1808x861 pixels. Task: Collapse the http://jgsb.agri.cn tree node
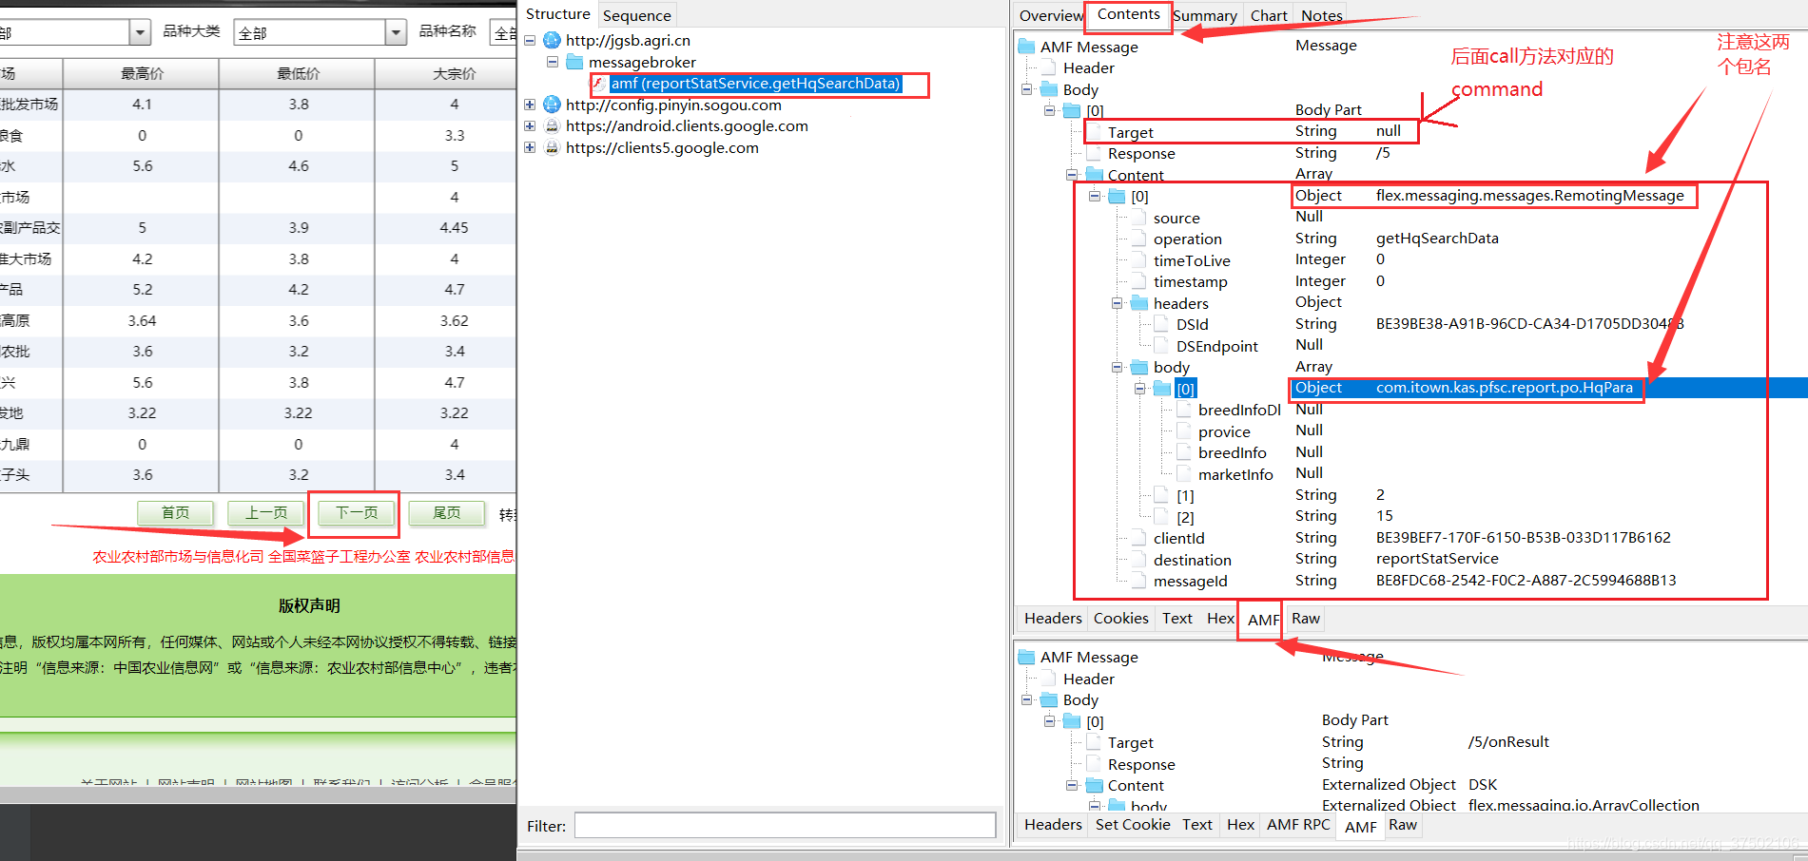[x=530, y=40]
